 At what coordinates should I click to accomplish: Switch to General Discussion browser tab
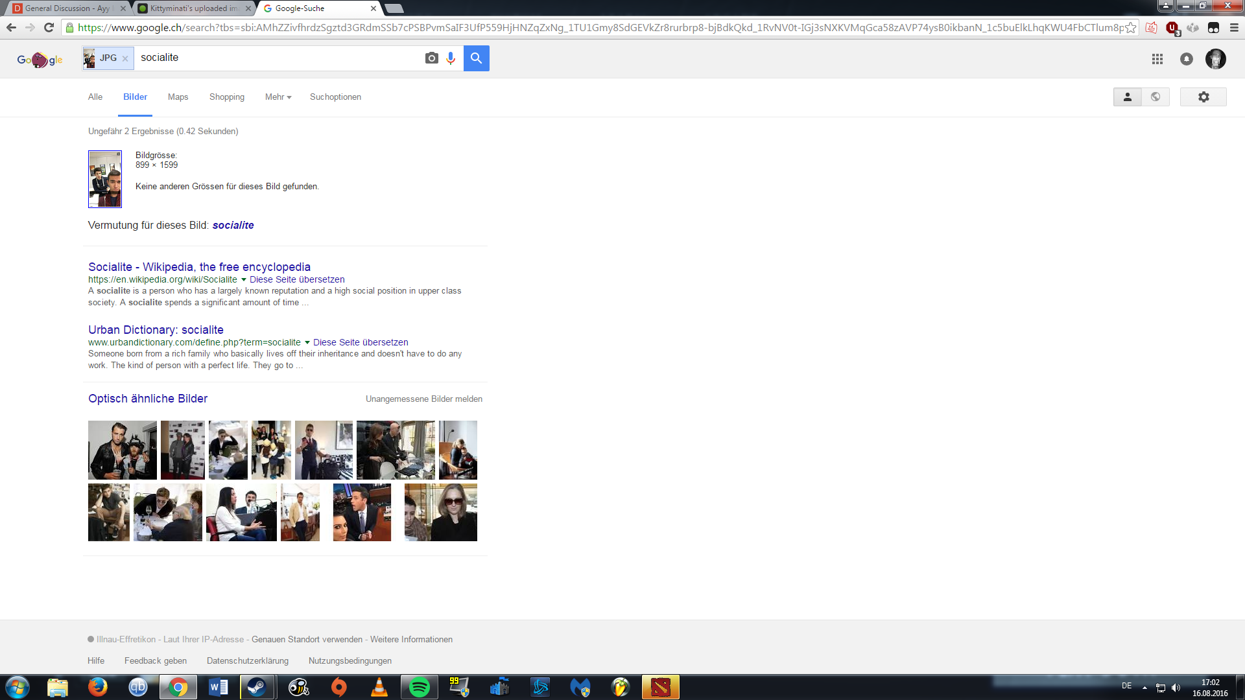coord(68,8)
